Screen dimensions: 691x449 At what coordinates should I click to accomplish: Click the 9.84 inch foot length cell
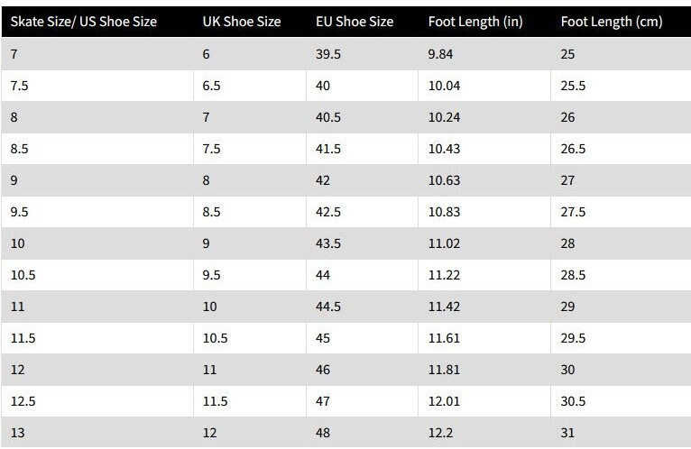click(443, 54)
